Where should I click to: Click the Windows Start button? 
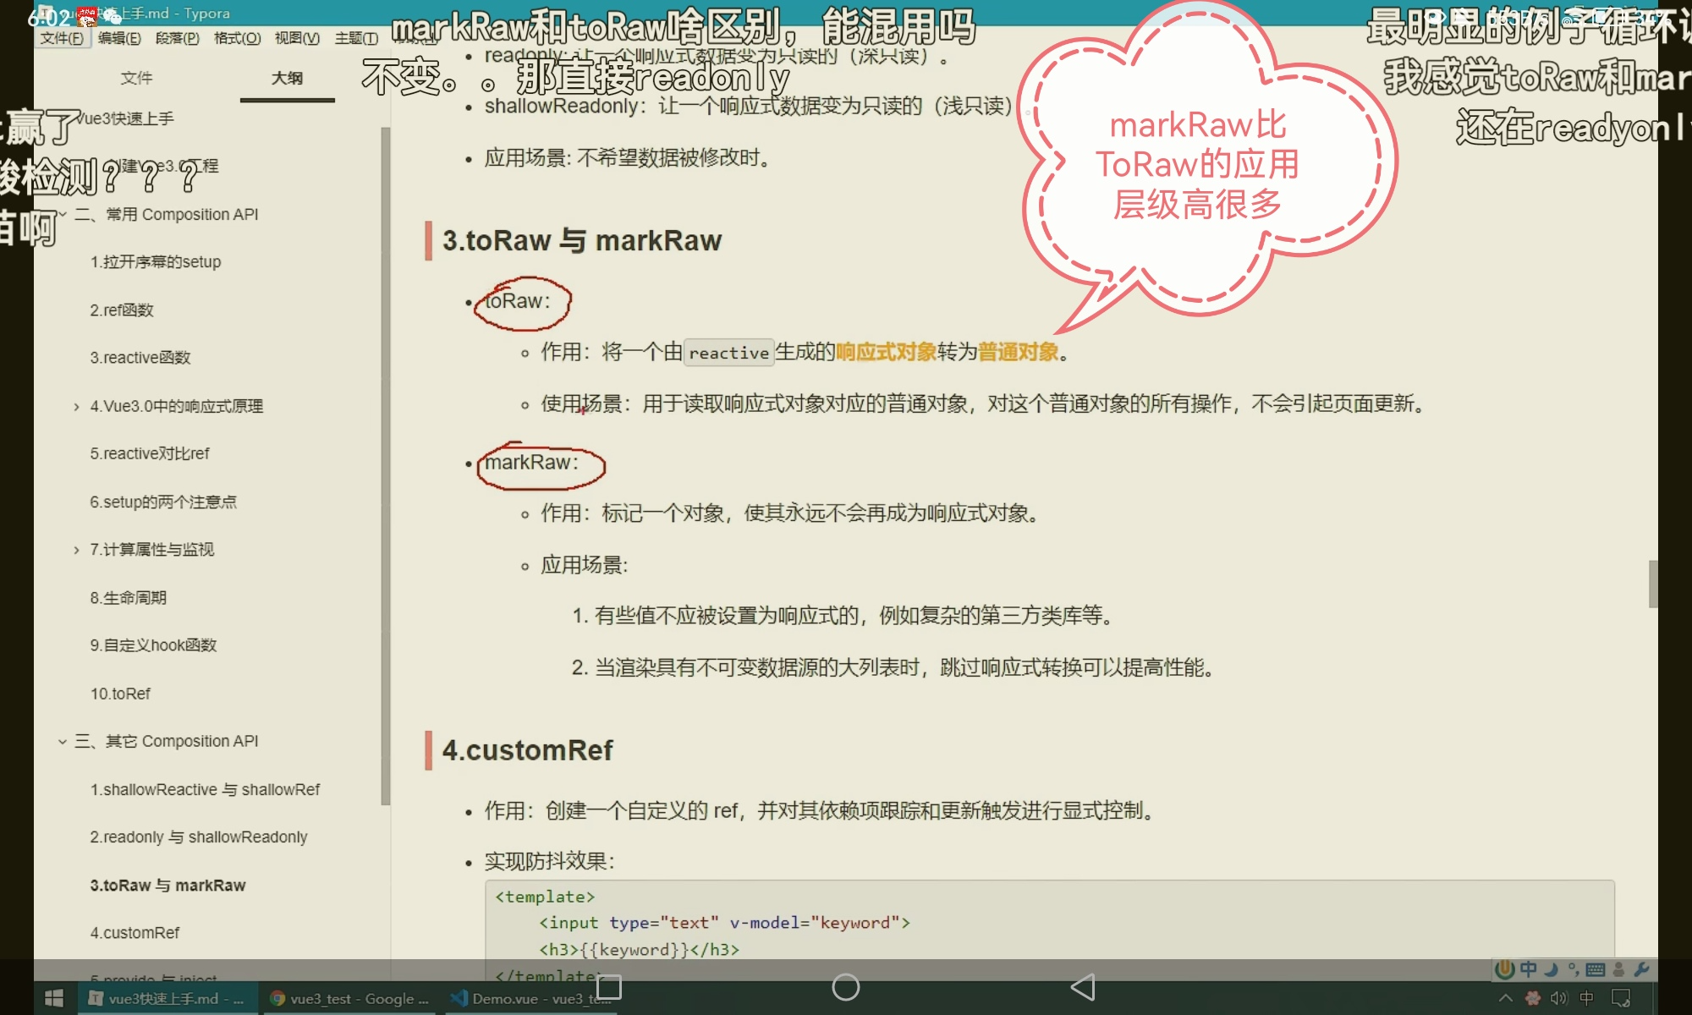pyautogui.click(x=54, y=999)
